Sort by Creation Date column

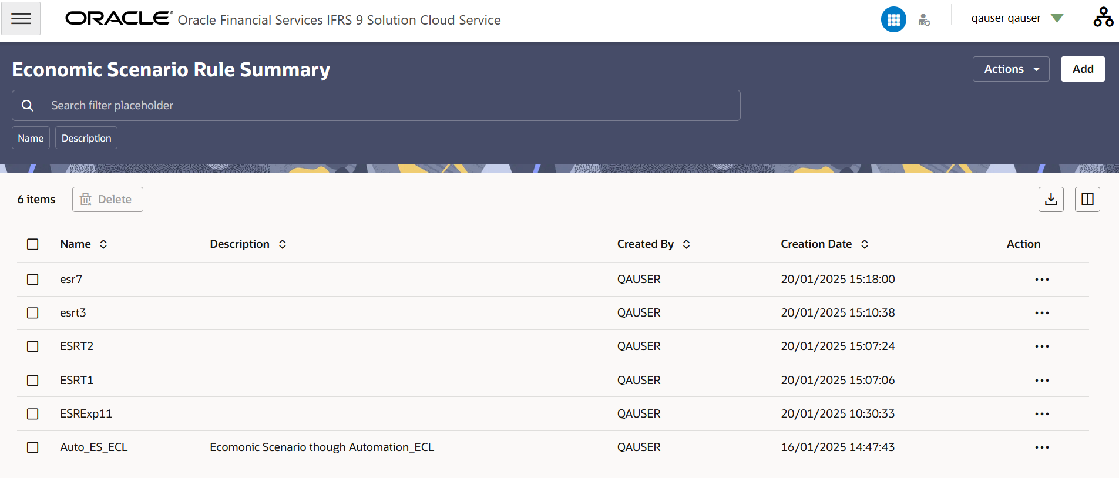(865, 244)
